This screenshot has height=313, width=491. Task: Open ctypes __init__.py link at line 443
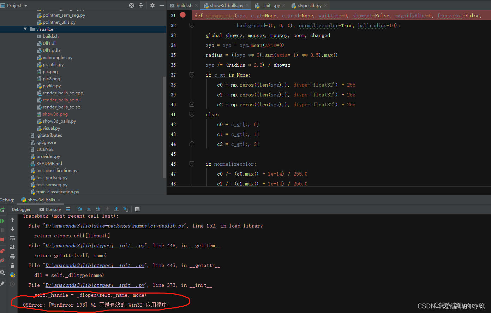[x=95, y=265]
